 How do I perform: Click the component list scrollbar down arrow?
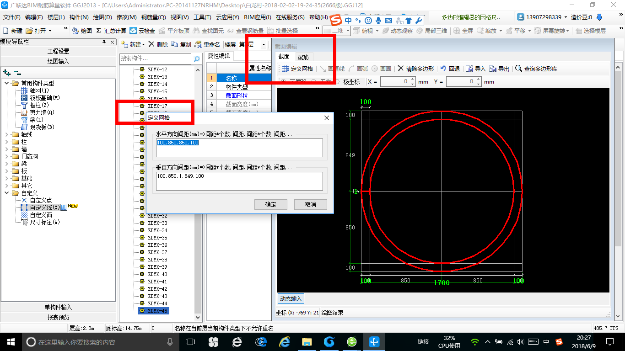(x=198, y=317)
